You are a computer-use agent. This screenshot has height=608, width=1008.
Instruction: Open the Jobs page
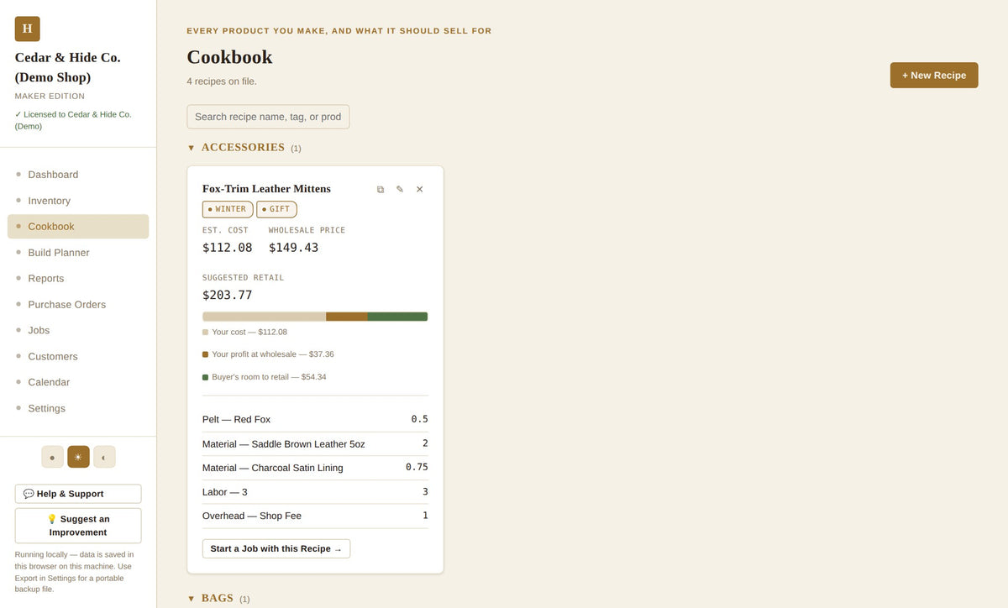click(x=78, y=331)
